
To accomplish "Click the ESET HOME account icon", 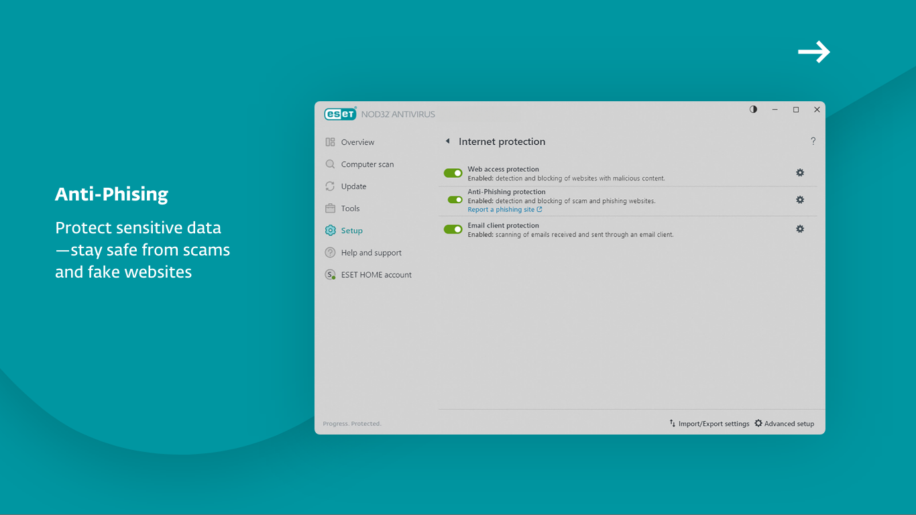I will (x=330, y=274).
